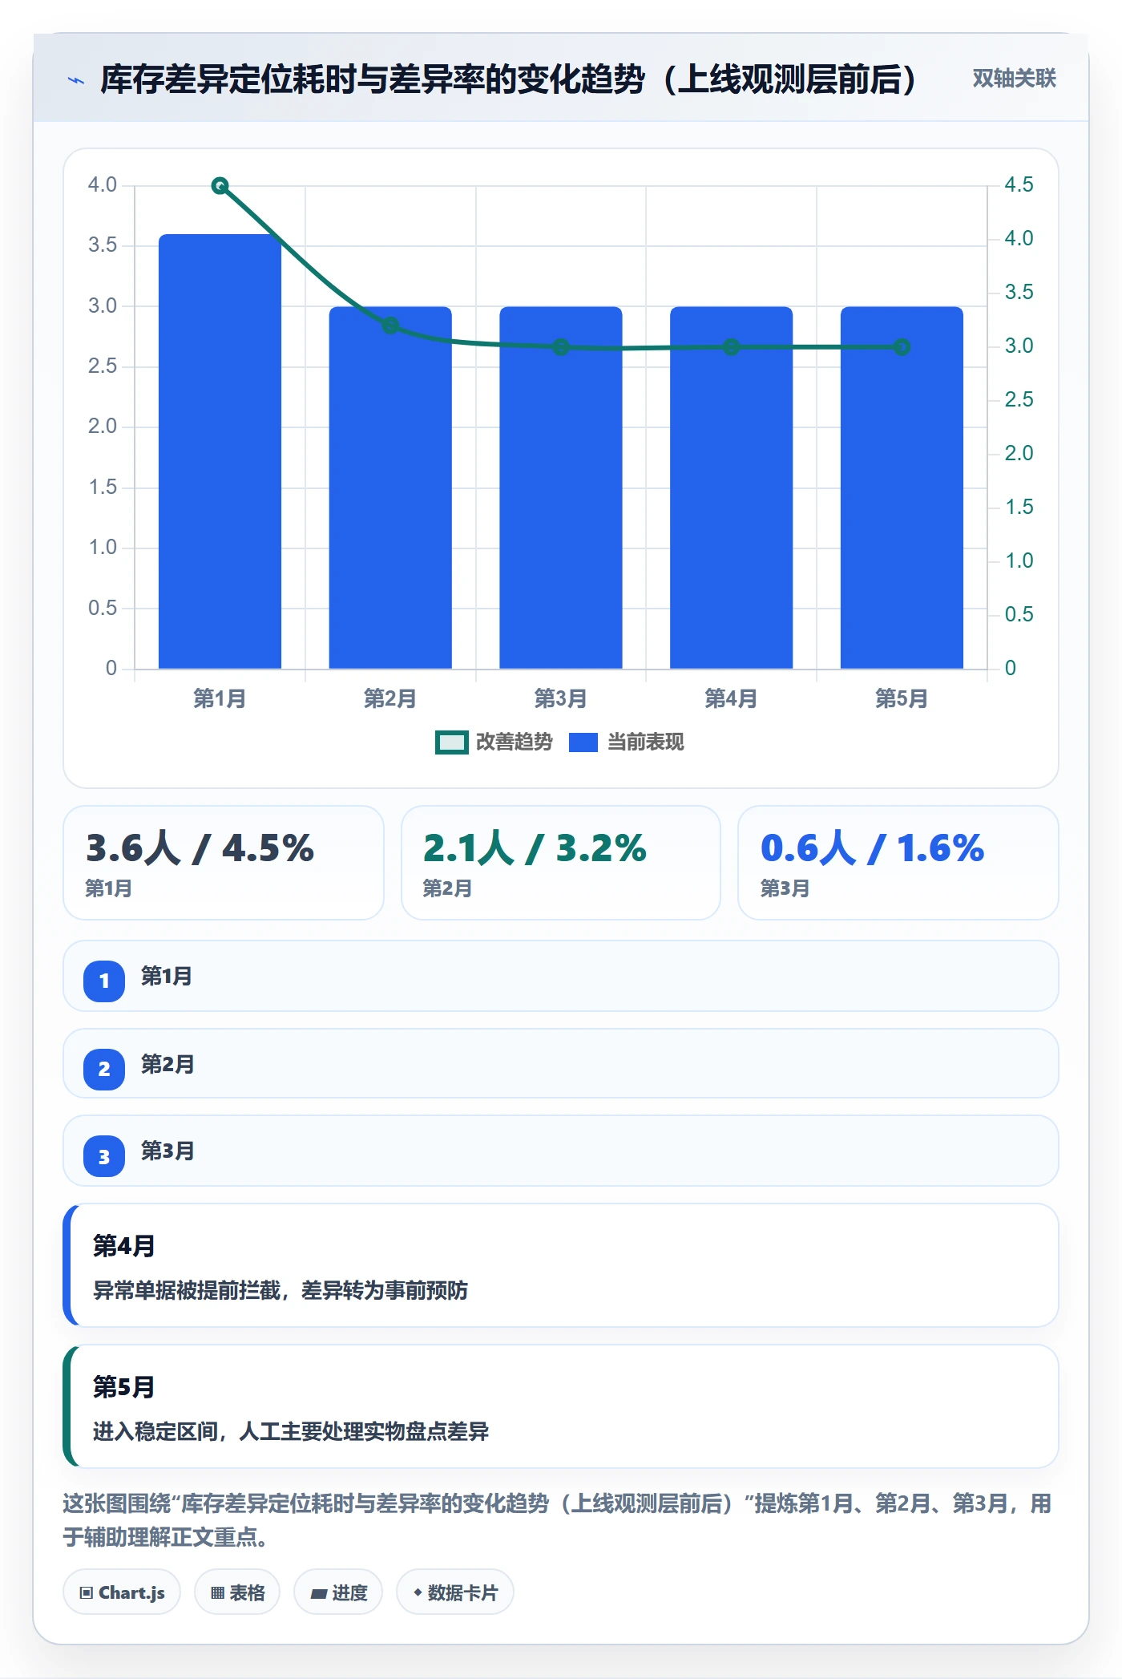Open the 3.6人 / 4.5% data card

click(224, 863)
